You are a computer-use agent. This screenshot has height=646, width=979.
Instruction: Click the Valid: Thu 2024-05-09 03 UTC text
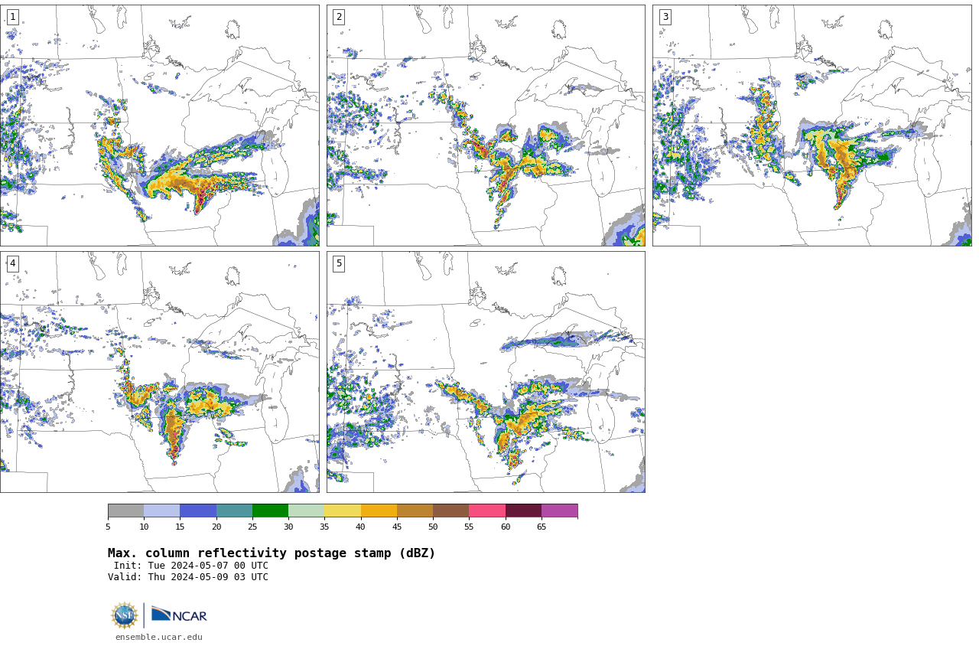[x=188, y=577]
